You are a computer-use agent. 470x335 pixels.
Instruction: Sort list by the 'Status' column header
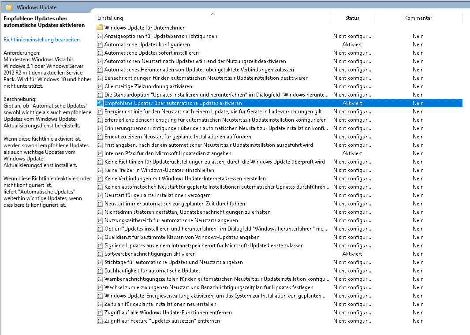click(352, 18)
